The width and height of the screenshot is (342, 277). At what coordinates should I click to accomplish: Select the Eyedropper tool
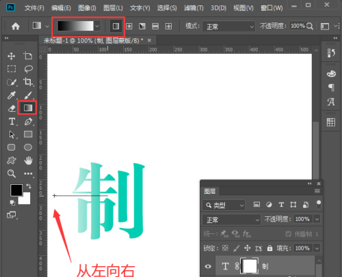[x=12, y=95]
